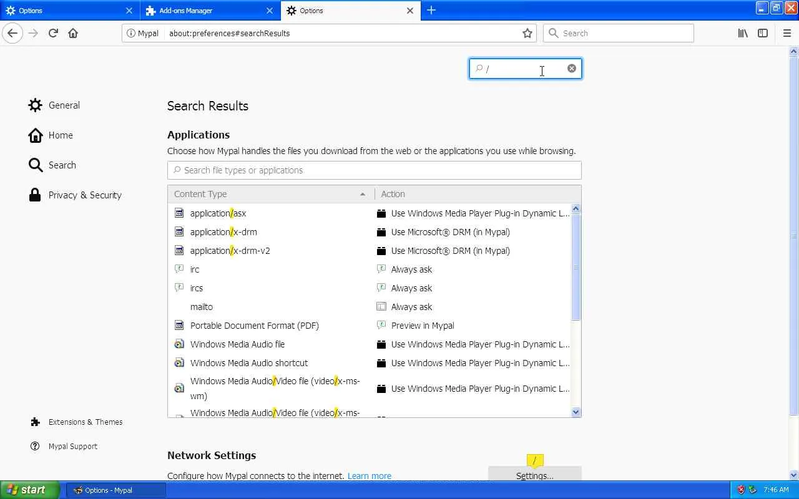The image size is (799, 499).
Task: Click the Reload page icon
Action: [53, 33]
